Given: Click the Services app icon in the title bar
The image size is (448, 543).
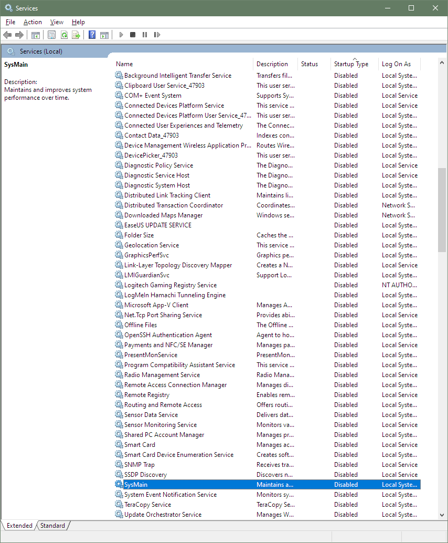Looking at the screenshot, I should (8, 8).
